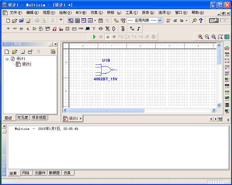Open the Indicator seven-segment component group
The width and height of the screenshot is (232, 185).
pos(68,29)
